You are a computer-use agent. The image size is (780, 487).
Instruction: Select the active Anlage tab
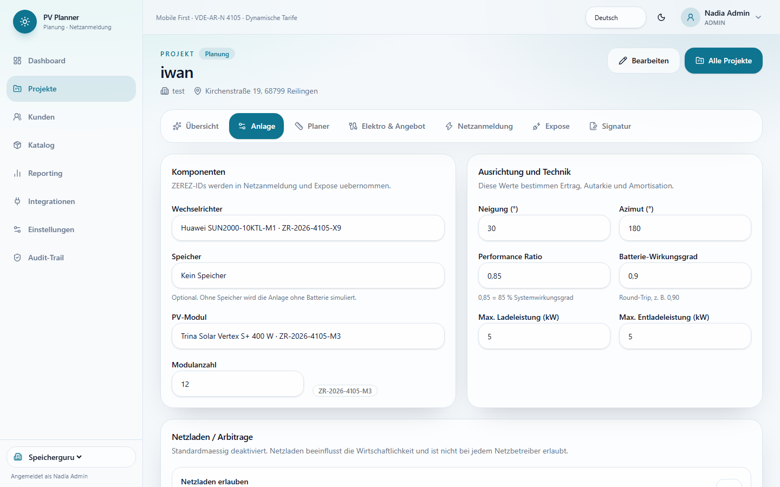tap(256, 126)
